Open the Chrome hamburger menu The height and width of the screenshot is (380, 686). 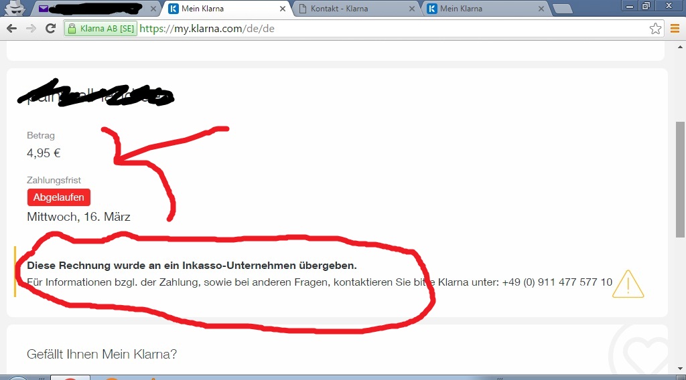click(x=675, y=29)
